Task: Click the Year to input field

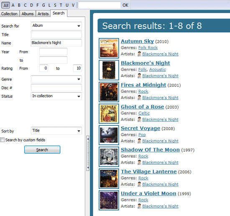Action: click(x=53, y=60)
